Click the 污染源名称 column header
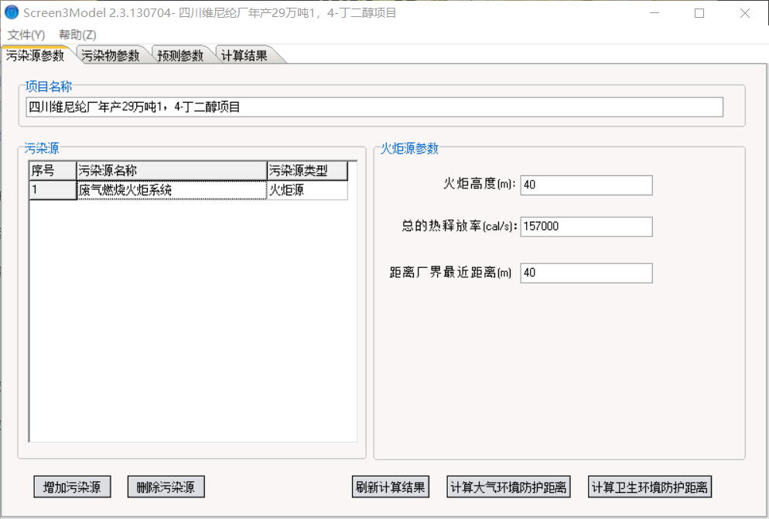769x519 pixels. click(x=172, y=171)
